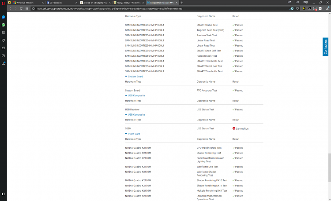
Task: Open the start page grid button
Action: point(27,9)
